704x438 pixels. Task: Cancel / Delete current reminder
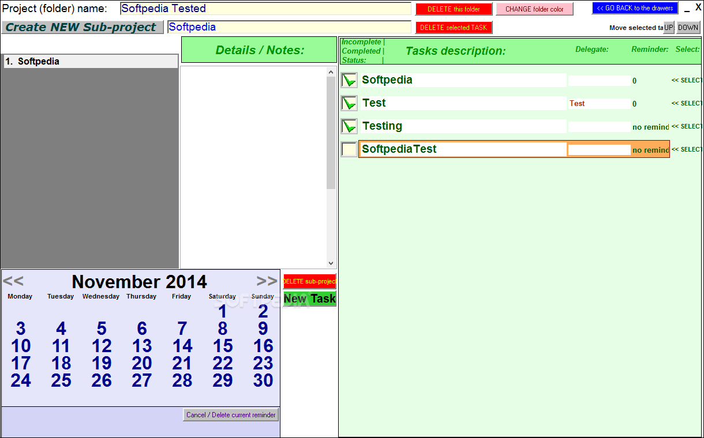point(231,415)
